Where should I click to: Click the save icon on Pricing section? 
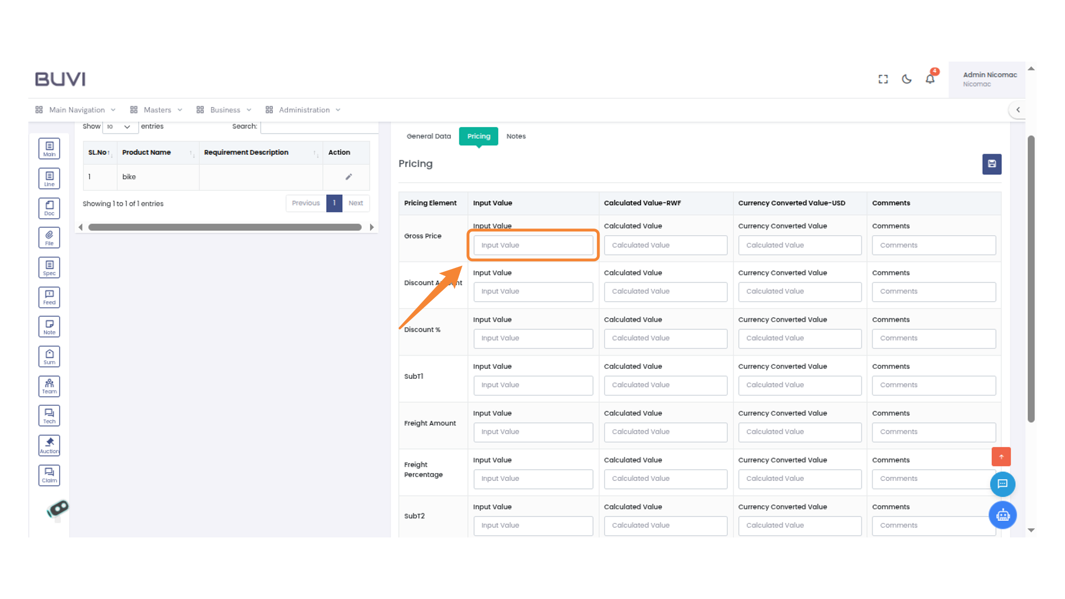pyautogui.click(x=992, y=164)
